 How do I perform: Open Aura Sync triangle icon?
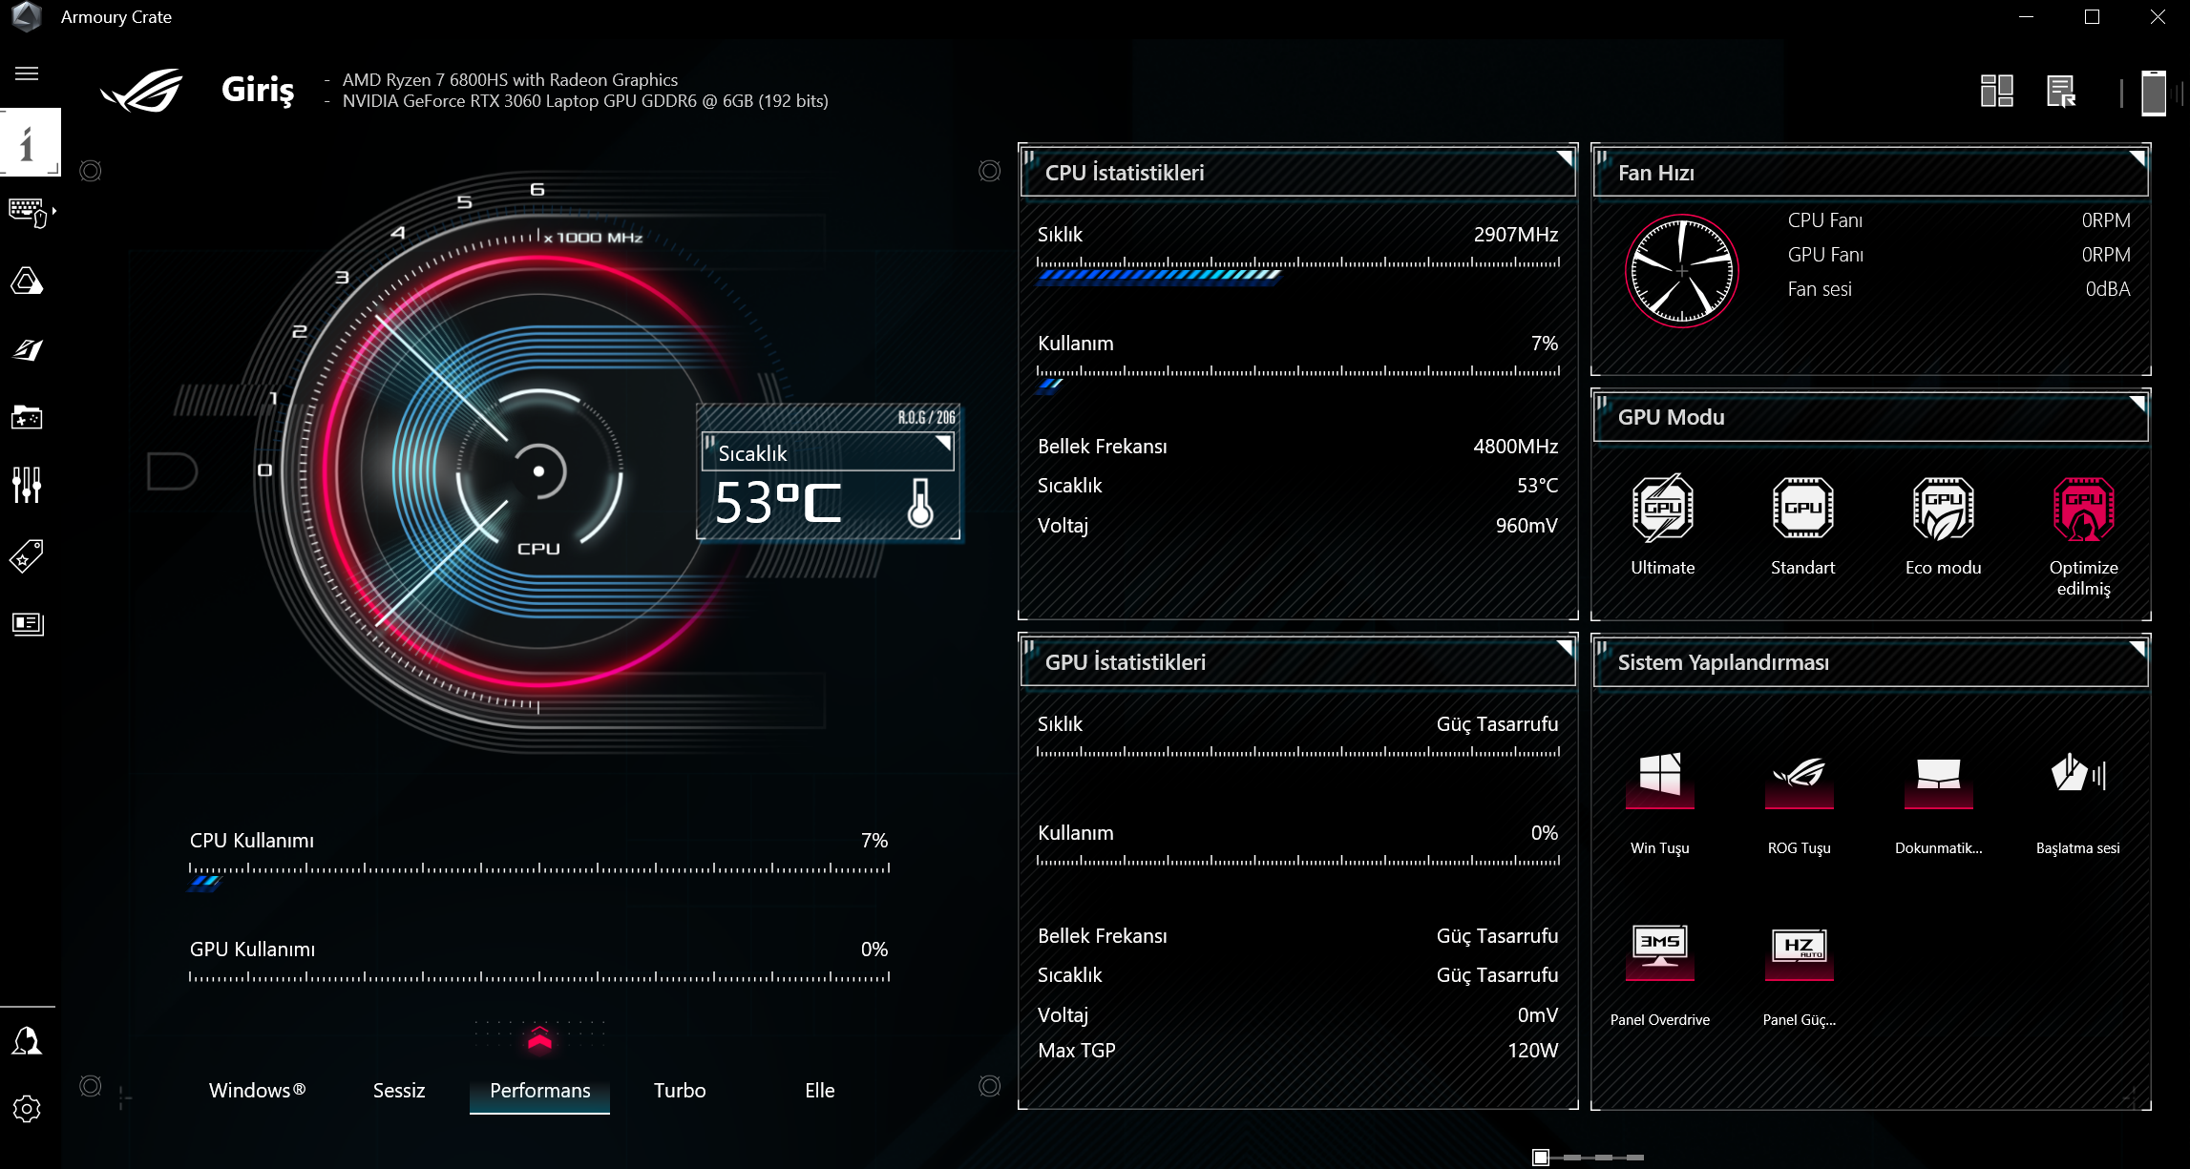(27, 281)
